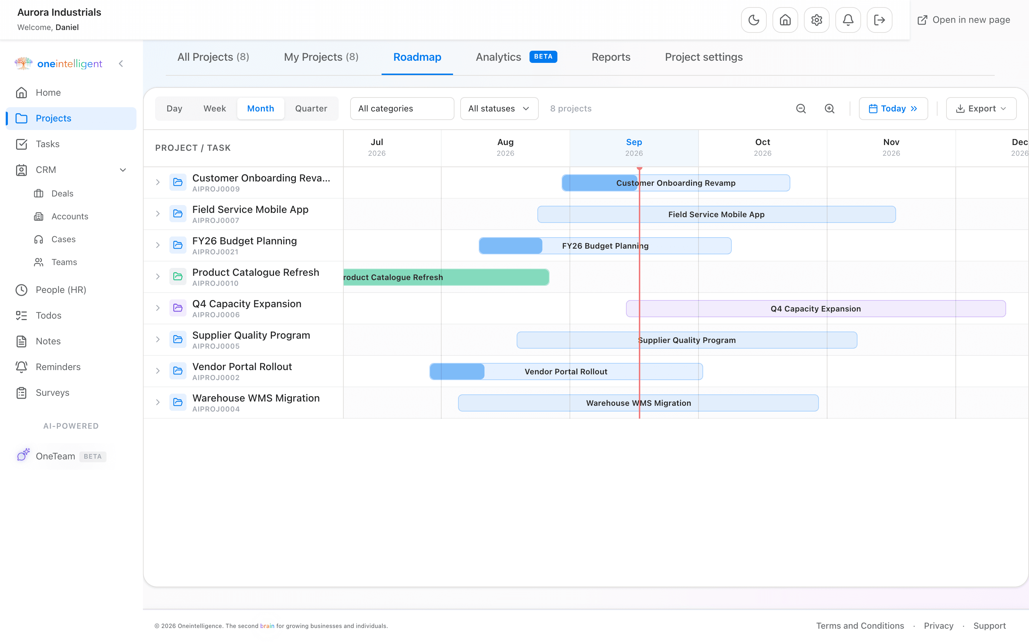The image size is (1029, 643).
Task: Open the Project settings tab
Action: [x=704, y=57]
